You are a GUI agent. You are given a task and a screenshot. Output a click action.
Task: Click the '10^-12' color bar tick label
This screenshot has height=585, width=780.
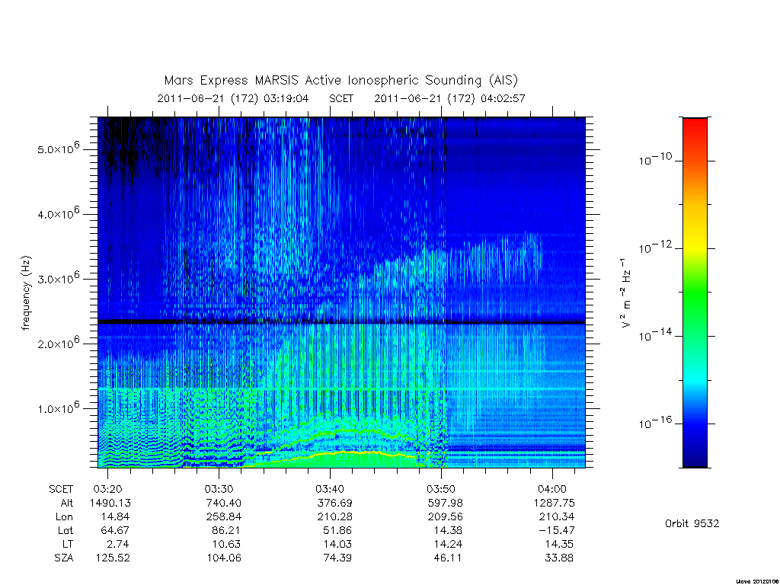click(655, 248)
